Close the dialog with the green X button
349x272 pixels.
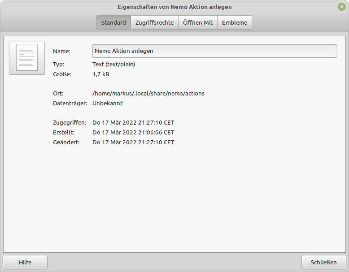pos(342,7)
